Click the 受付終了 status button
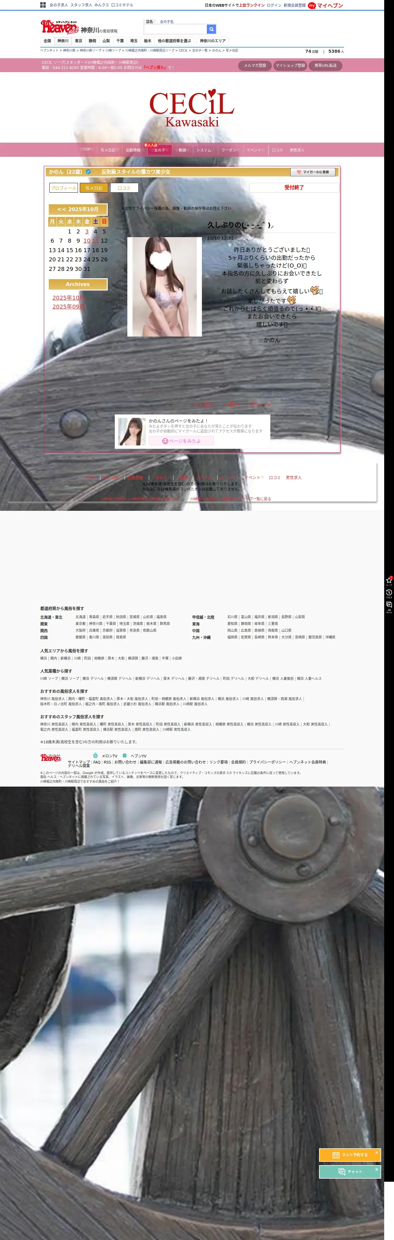 pyautogui.click(x=294, y=187)
